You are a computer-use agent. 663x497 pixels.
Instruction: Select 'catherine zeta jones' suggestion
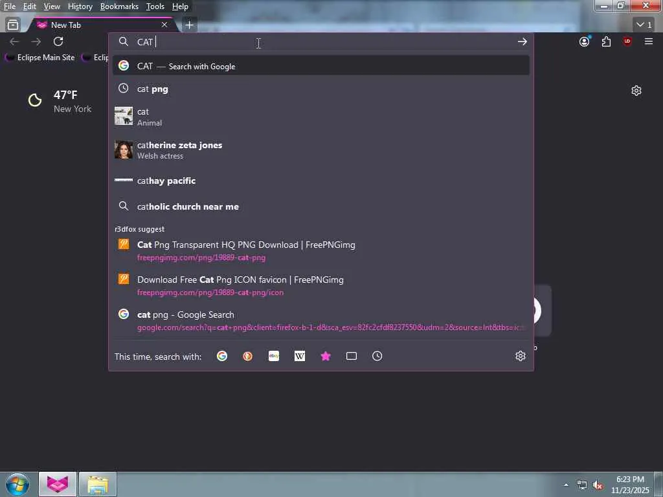pos(321,150)
